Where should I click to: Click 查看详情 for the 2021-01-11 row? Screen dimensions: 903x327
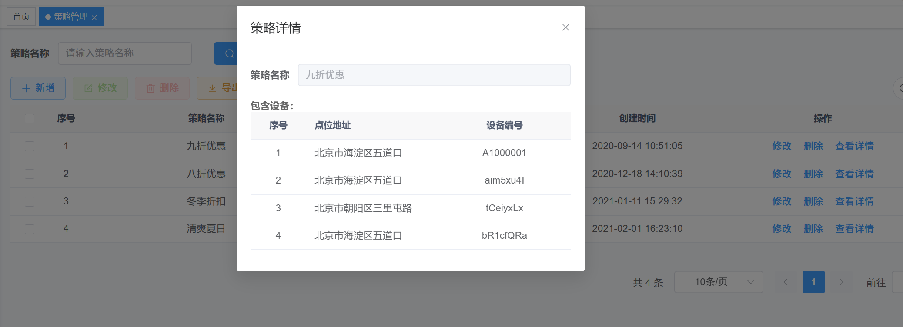(x=854, y=201)
